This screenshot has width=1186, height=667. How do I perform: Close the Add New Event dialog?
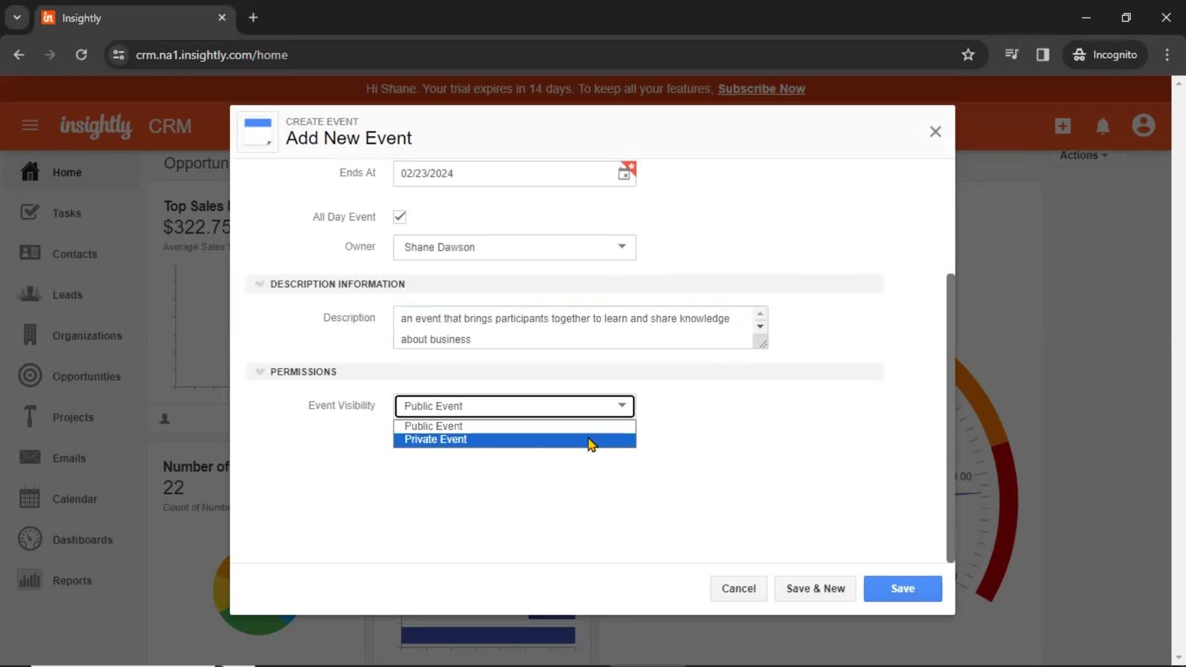pyautogui.click(x=935, y=132)
